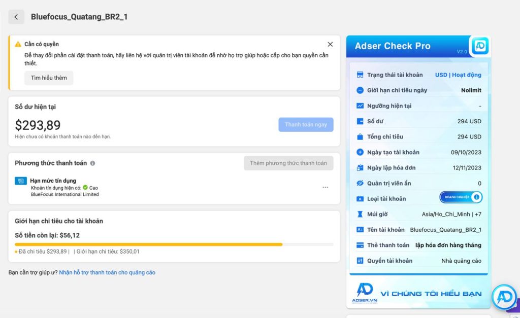Click the Adser Check Pro header logo
Screen dimensions: 520x318
pyautogui.click(x=479, y=46)
